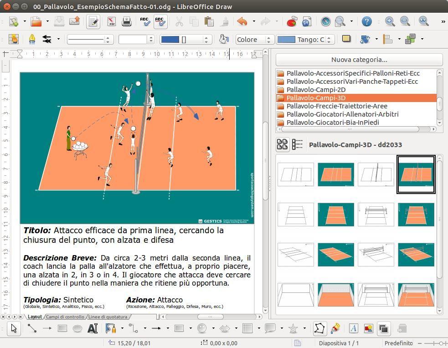Image resolution: width=448 pixels, height=348 pixels.
Task: Click the Undo arrow icon
Action: [x=242, y=21]
